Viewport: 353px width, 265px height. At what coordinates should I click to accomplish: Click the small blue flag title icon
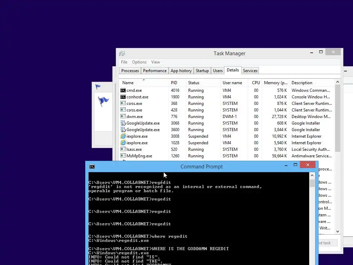(98, 87)
